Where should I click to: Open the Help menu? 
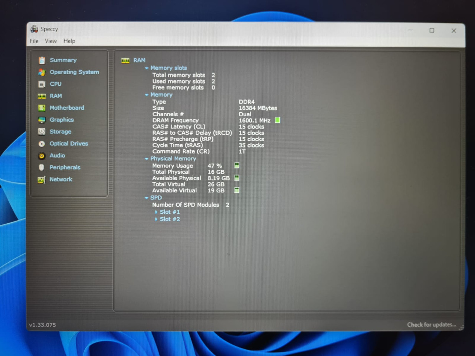tap(69, 41)
